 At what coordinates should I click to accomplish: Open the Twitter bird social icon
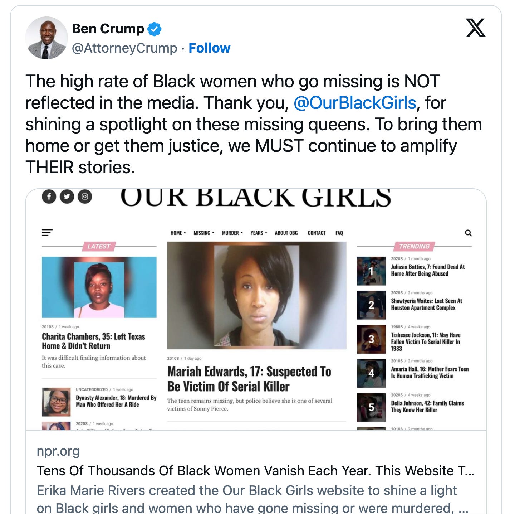pyautogui.click(x=67, y=197)
